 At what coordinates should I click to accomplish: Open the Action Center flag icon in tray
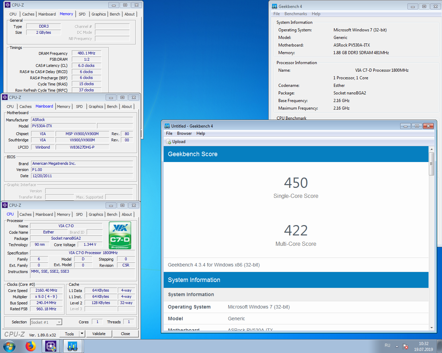tap(405, 346)
